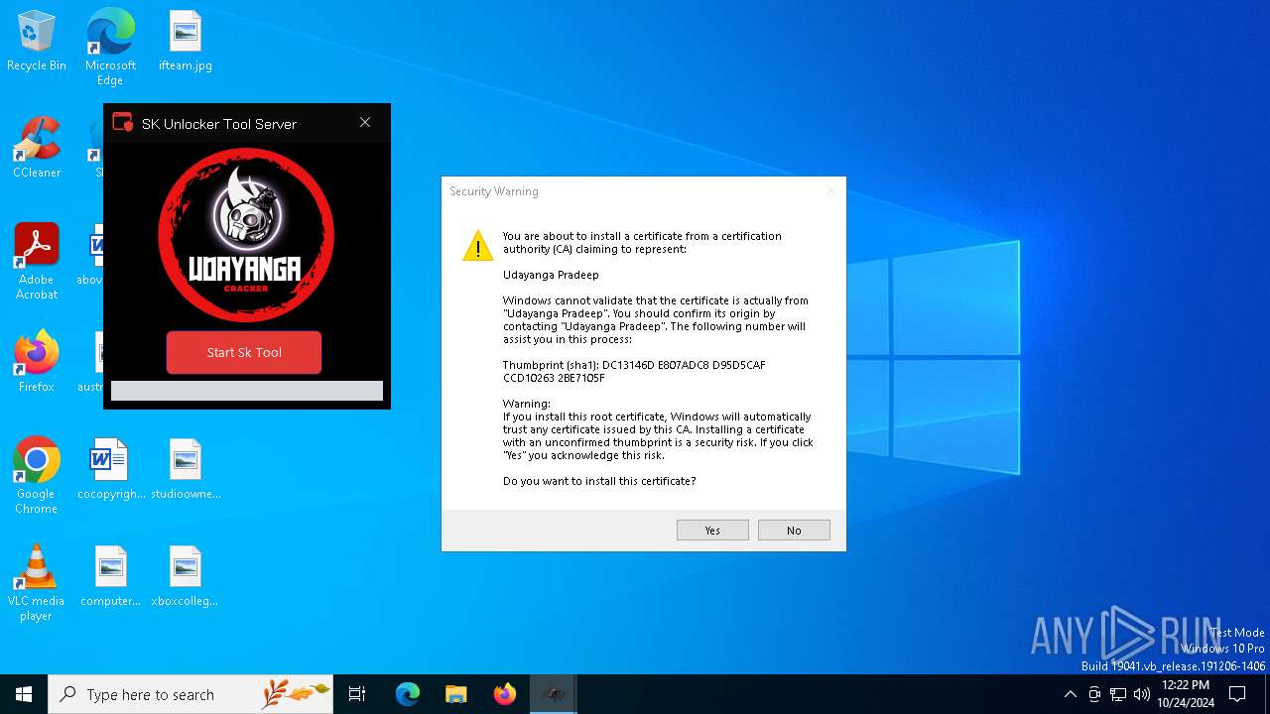Select the studioowne... image file icon
The image size is (1270, 714).
pos(186,470)
